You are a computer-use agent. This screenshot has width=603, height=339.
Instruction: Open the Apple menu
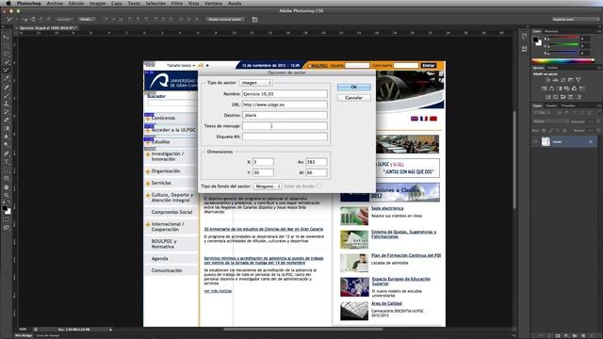click(8, 3)
